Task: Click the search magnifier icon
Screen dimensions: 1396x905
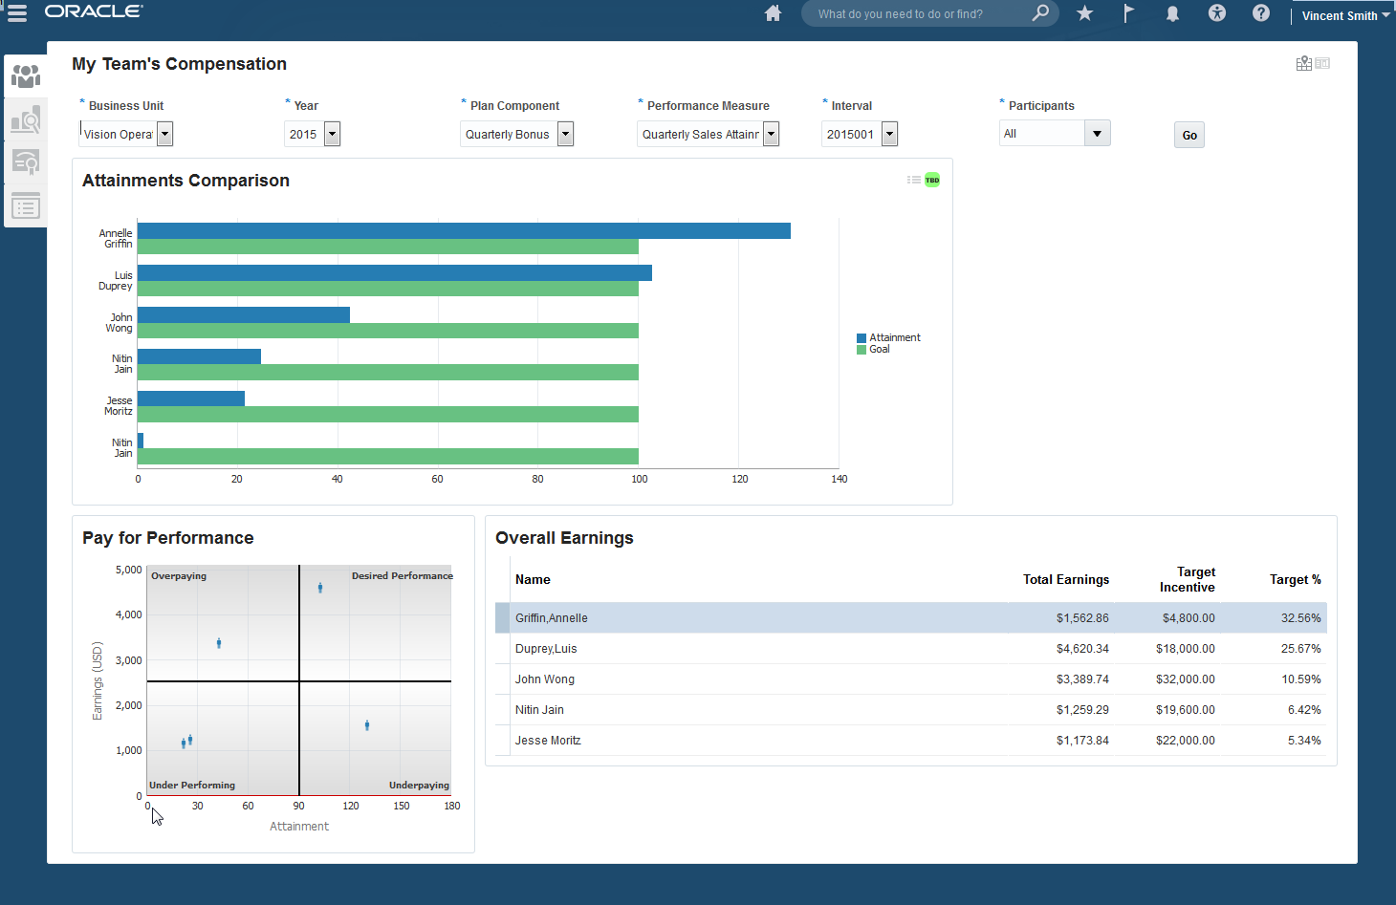Action: pos(1040,13)
